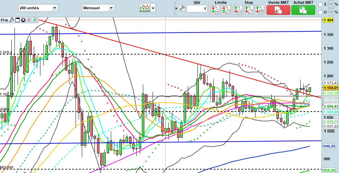
Task: Remove the Prix panel with the X icon
Action: tap(23, 20)
